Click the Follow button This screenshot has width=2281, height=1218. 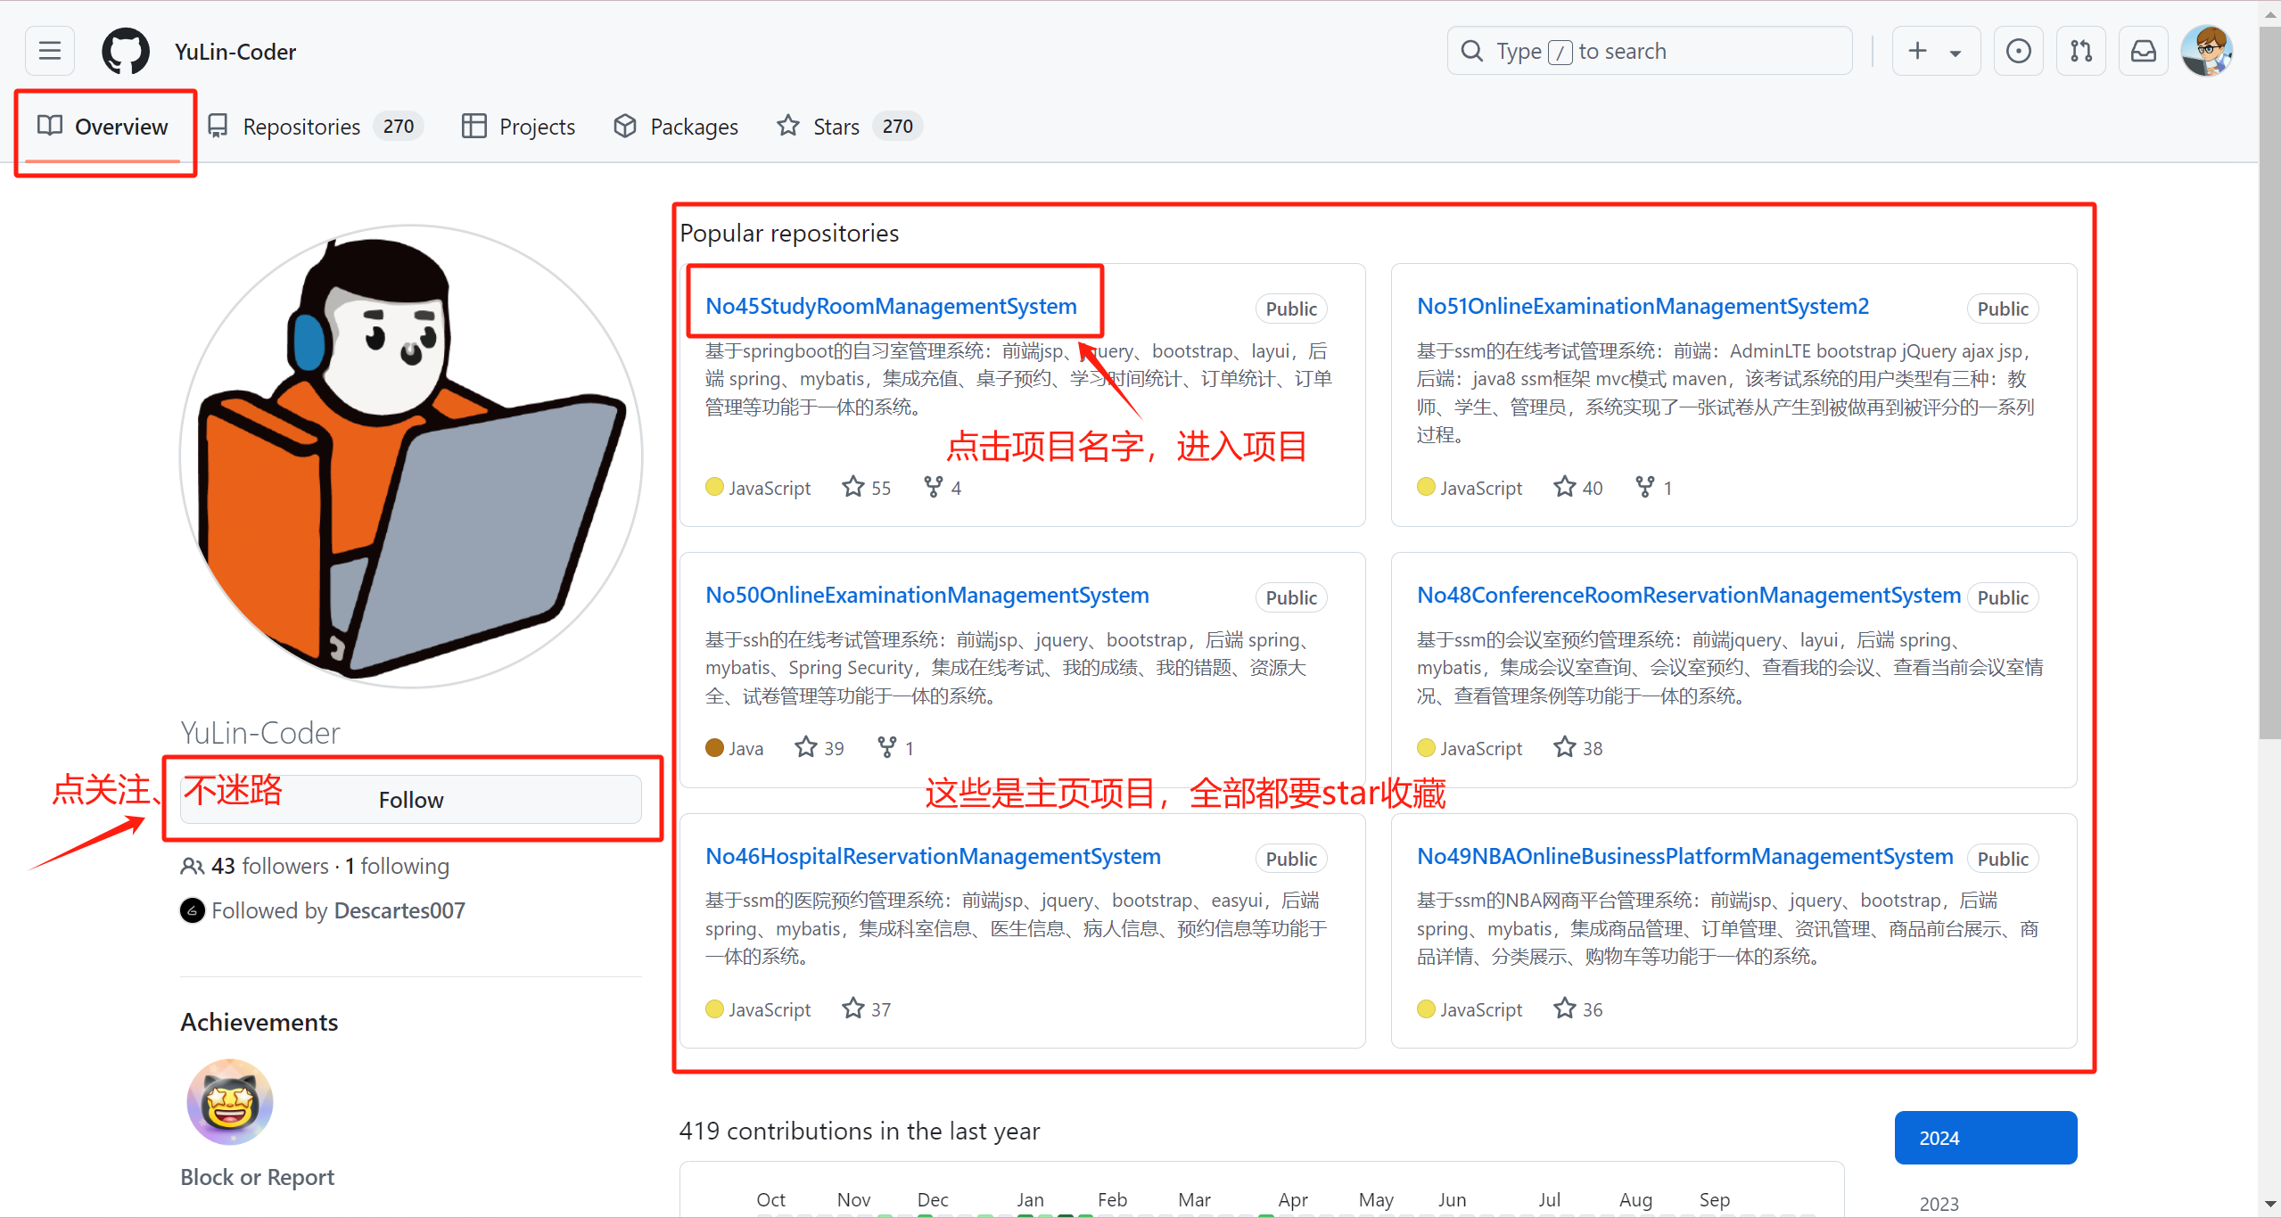(x=410, y=800)
